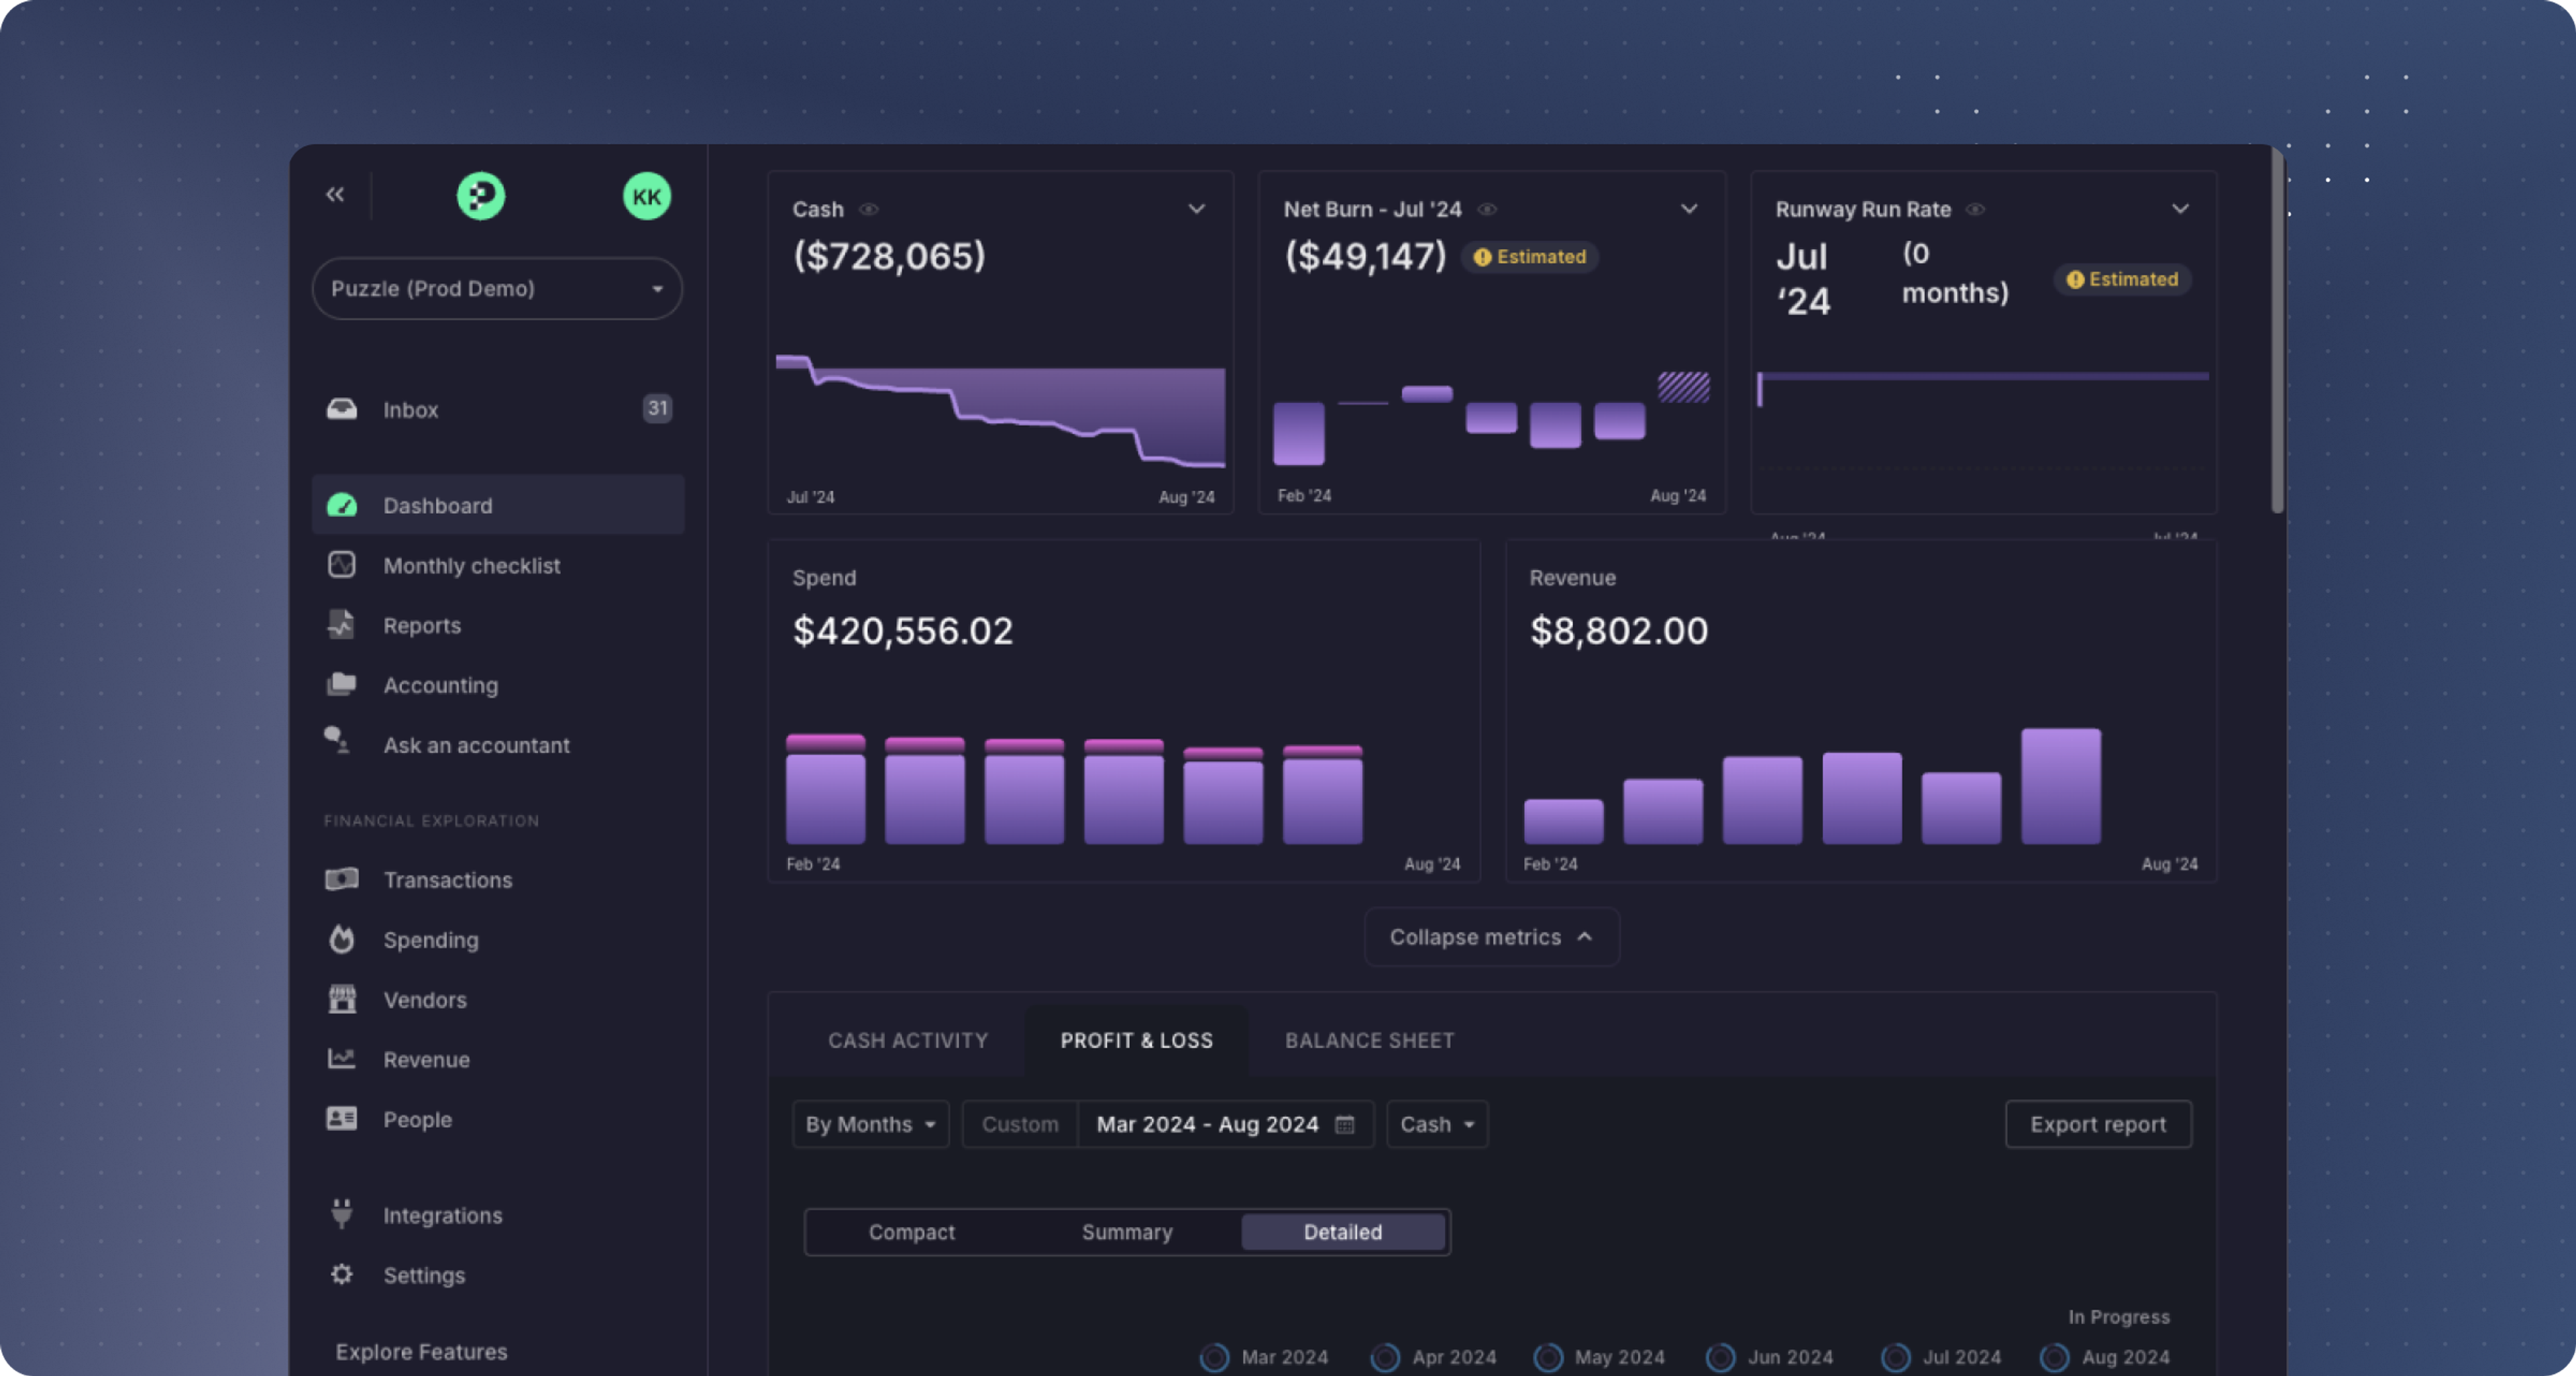Switch to the Profit & Loss tab
2576x1376 pixels.
1137,1040
